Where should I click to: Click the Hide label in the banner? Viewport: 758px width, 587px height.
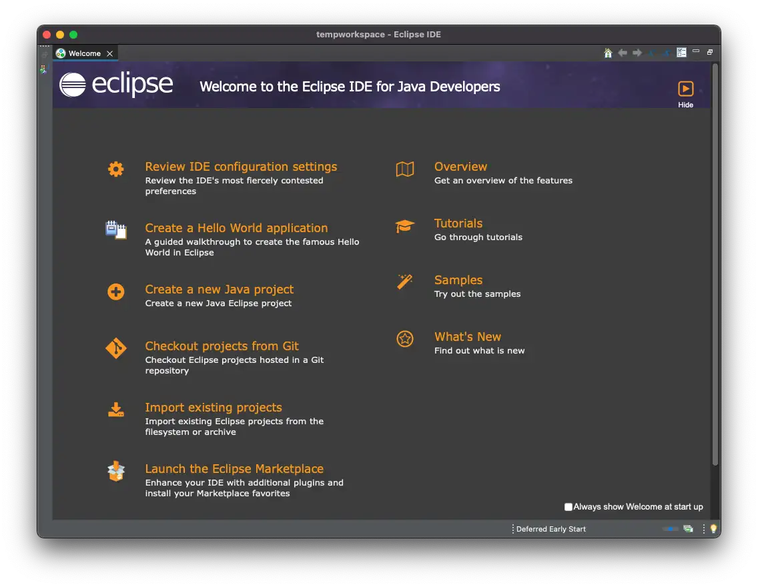[685, 105]
